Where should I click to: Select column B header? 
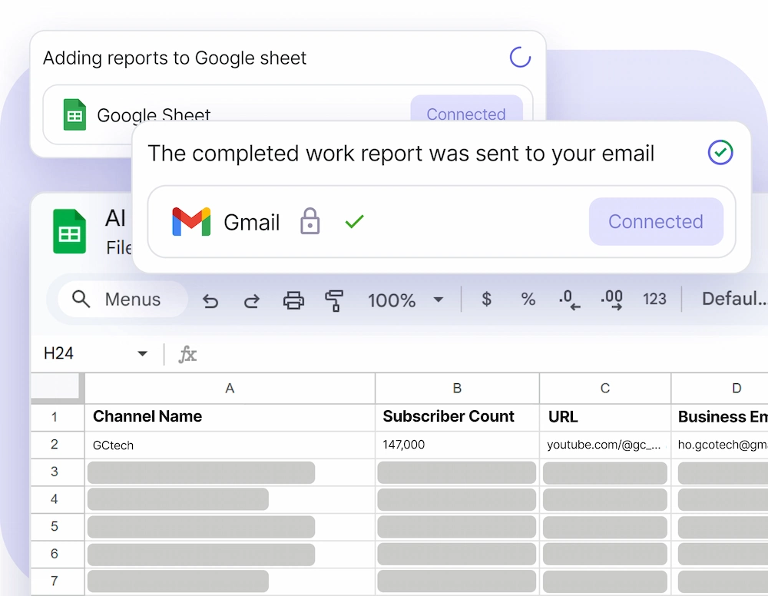(x=457, y=389)
